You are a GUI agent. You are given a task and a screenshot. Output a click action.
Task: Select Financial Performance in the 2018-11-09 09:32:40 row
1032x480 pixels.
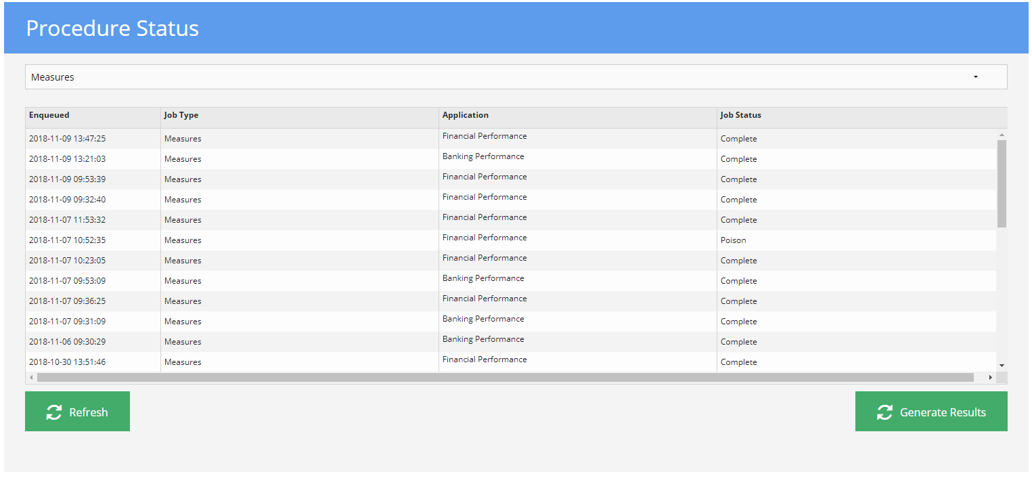point(485,197)
